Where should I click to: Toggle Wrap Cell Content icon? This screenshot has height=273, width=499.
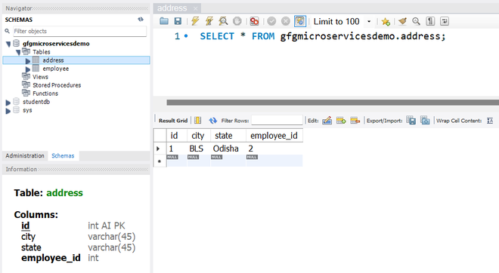click(x=490, y=121)
